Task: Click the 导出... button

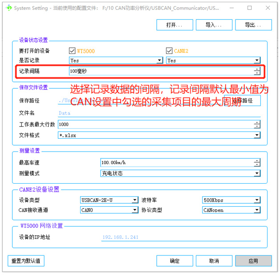Action: coord(253,25)
